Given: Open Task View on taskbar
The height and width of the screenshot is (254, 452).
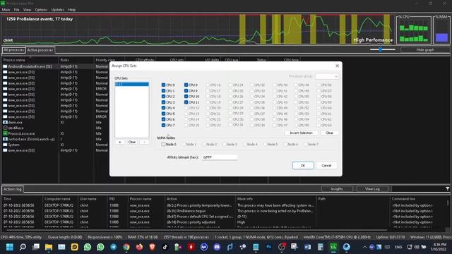Looking at the screenshot, I should tap(36, 247).
